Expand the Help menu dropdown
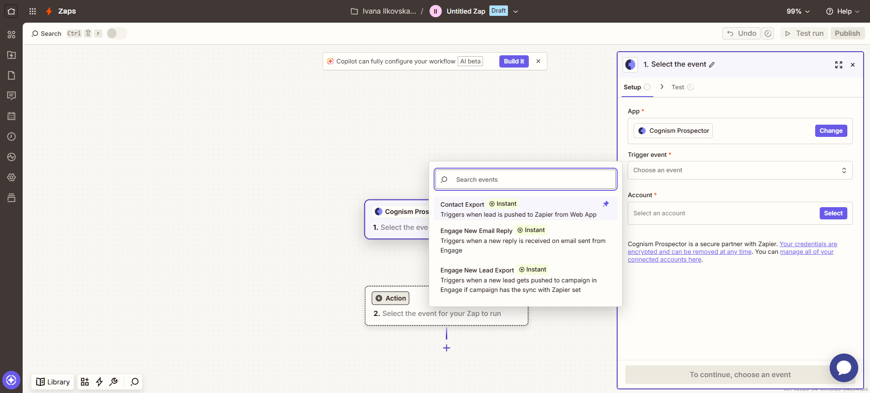The image size is (870, 393). tap(842, 11)
